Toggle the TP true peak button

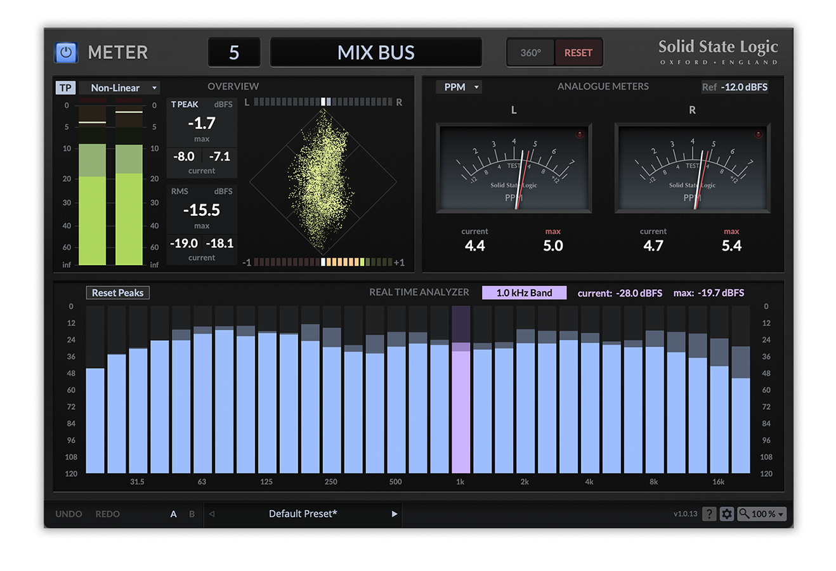tap(65, 88)
